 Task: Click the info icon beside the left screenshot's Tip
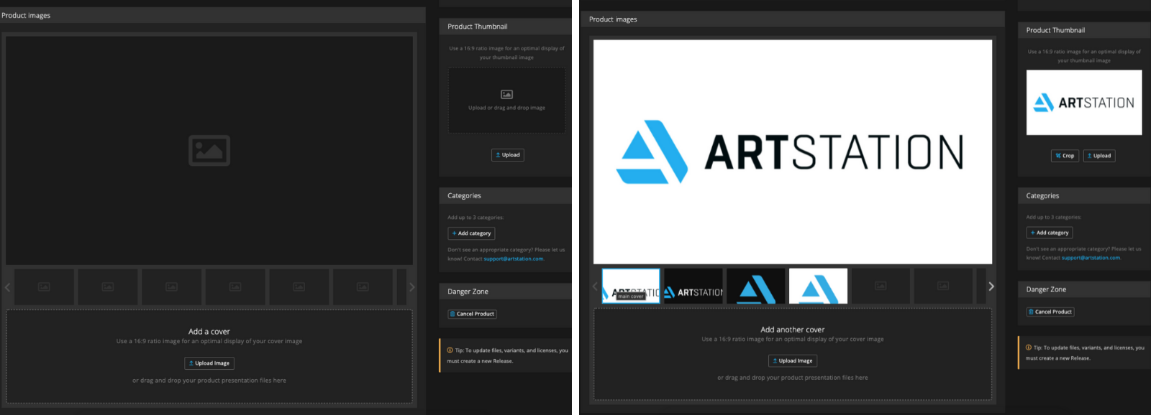tap(450, 350)
